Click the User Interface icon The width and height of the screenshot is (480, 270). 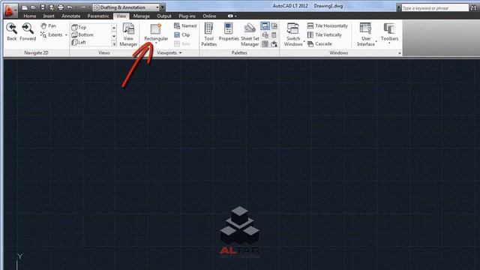(365, 29)
